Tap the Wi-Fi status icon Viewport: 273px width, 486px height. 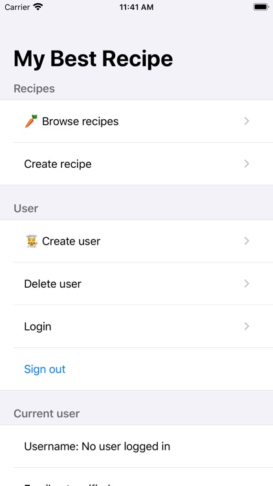38,7
